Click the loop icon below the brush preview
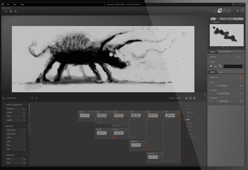 (227, 48)
